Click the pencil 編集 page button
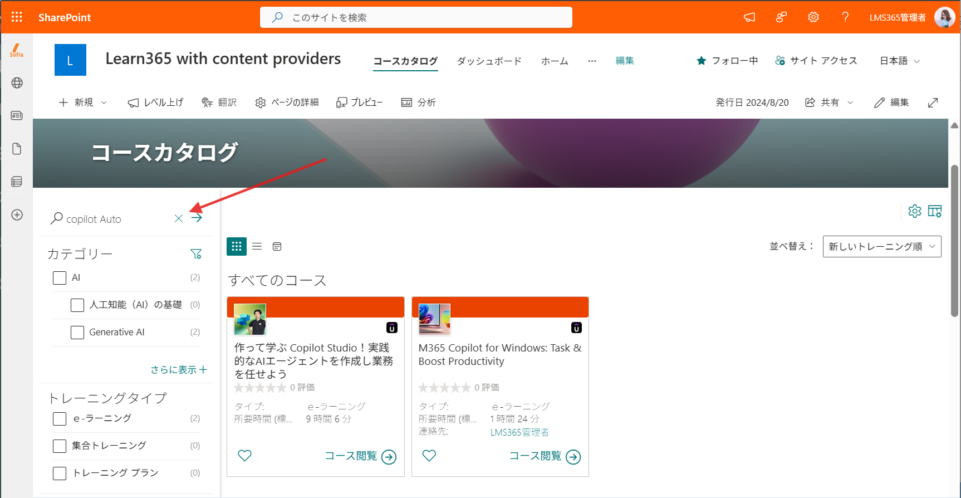 tap(891, 102)
